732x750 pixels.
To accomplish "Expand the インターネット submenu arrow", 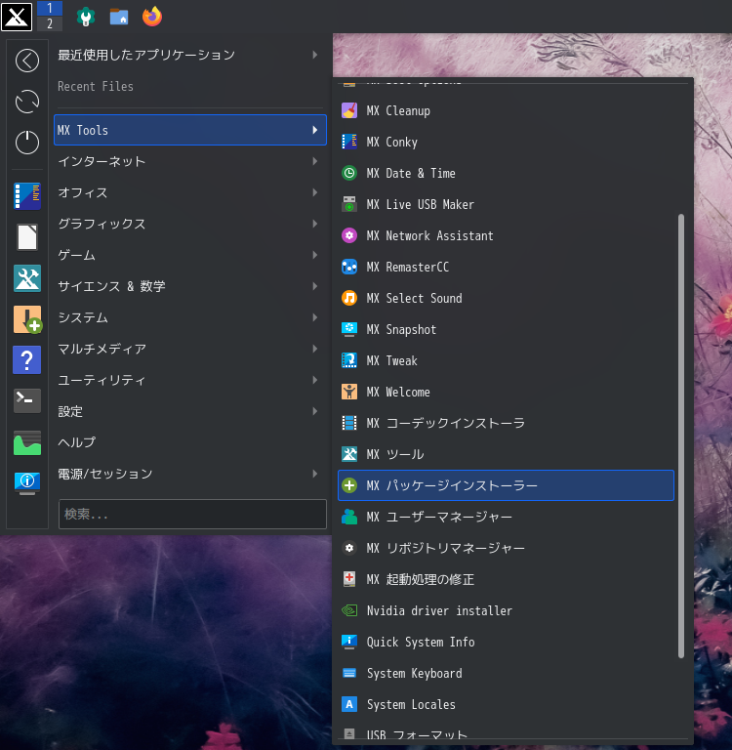I will [x=314, y=161].
